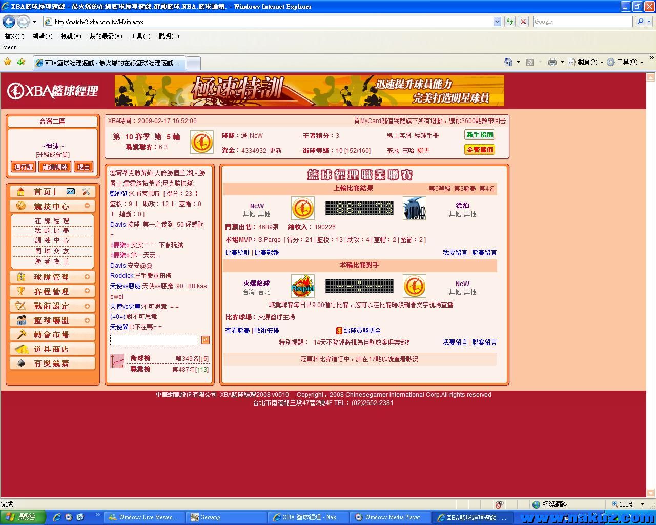Image resolution: width=656 pixels, height=525 pixels.
Task: Click the chat send button icon
Action: tap(205, 340)
